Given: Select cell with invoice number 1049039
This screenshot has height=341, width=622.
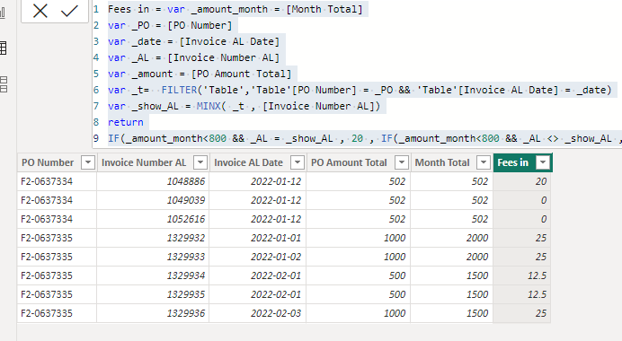Looking at the screenshot, I should click(x=153, y=200).
